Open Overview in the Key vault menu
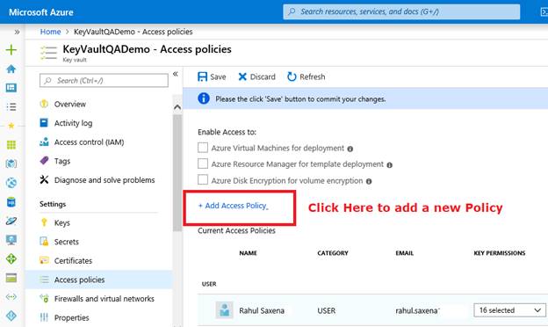Screen dimensions: 548x327 coord(70,105)
